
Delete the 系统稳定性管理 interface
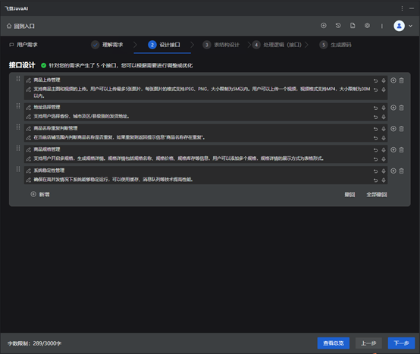401,171
